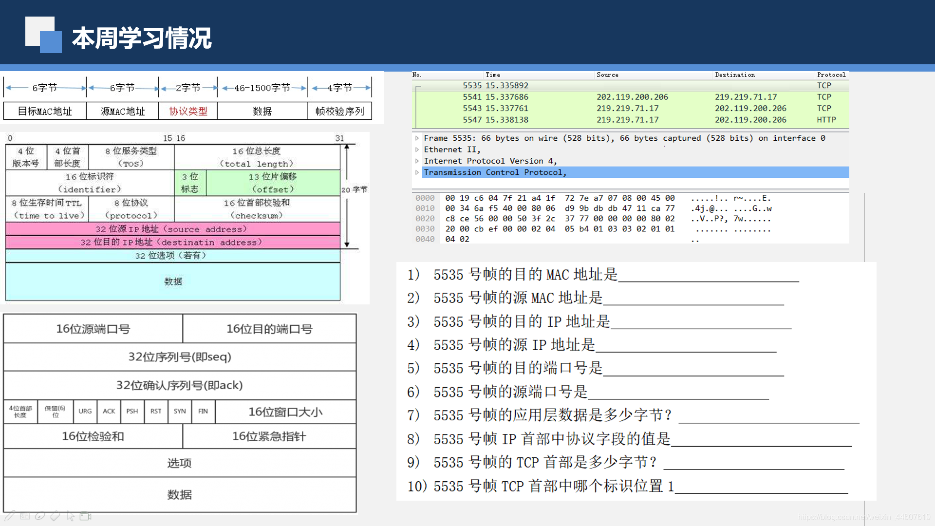The width and height of the screenshot is (935, 526).
Task: Click the 16位紧急指针 cell
Action: 269,436
